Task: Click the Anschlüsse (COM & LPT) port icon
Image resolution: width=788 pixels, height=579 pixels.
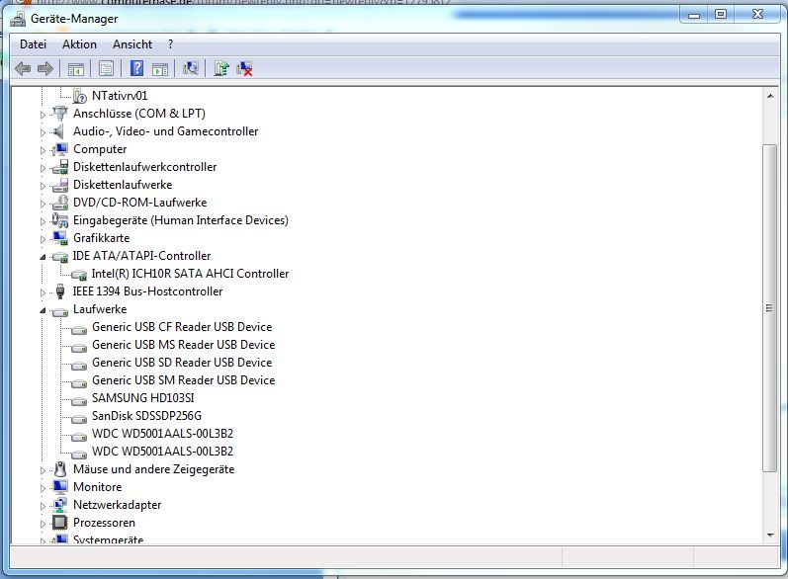Action: click(x=60, y=114)
